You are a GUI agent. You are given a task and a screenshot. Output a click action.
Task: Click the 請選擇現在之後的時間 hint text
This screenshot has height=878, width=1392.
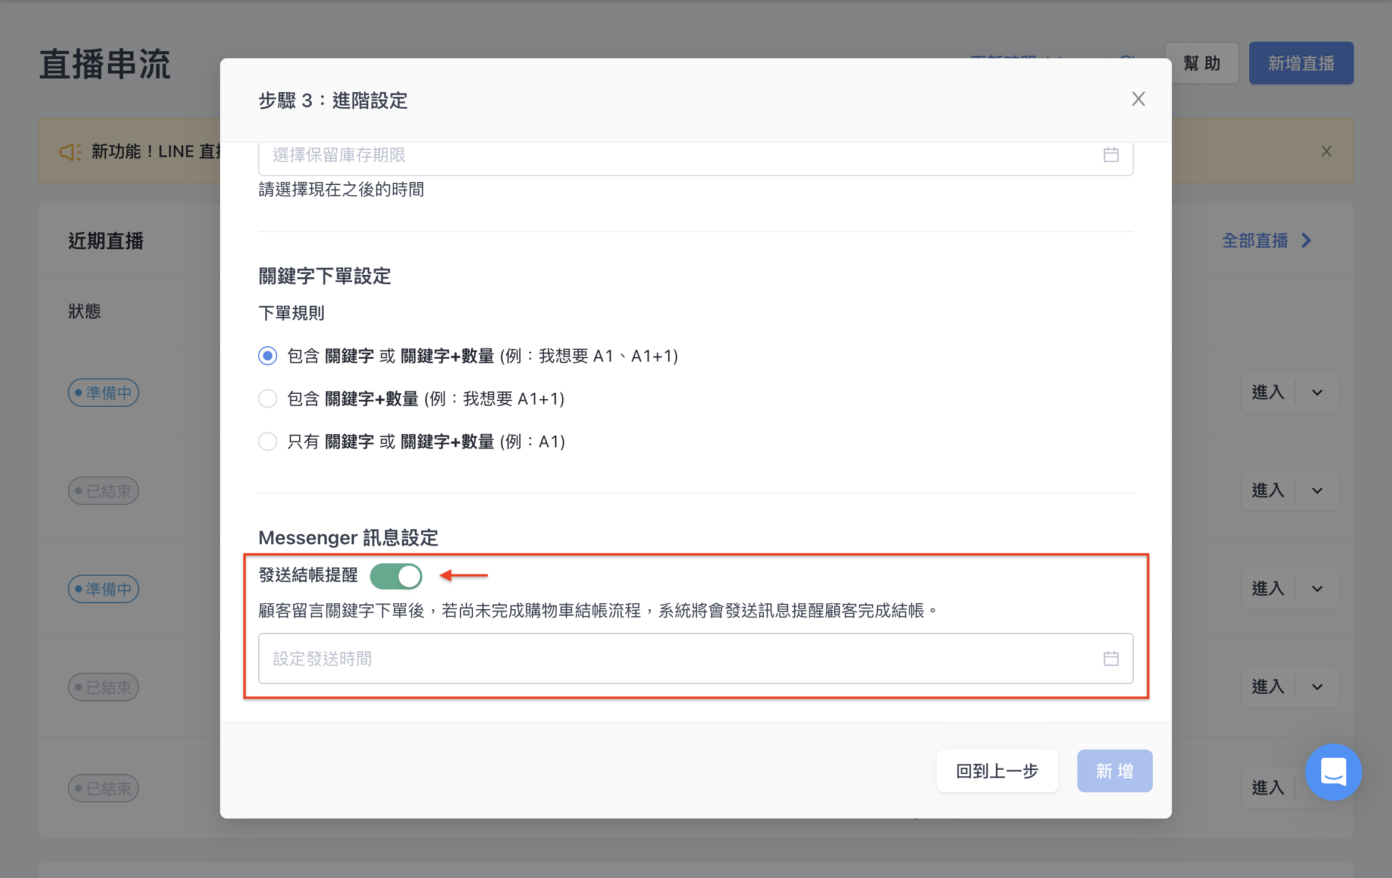click(341, 190)
